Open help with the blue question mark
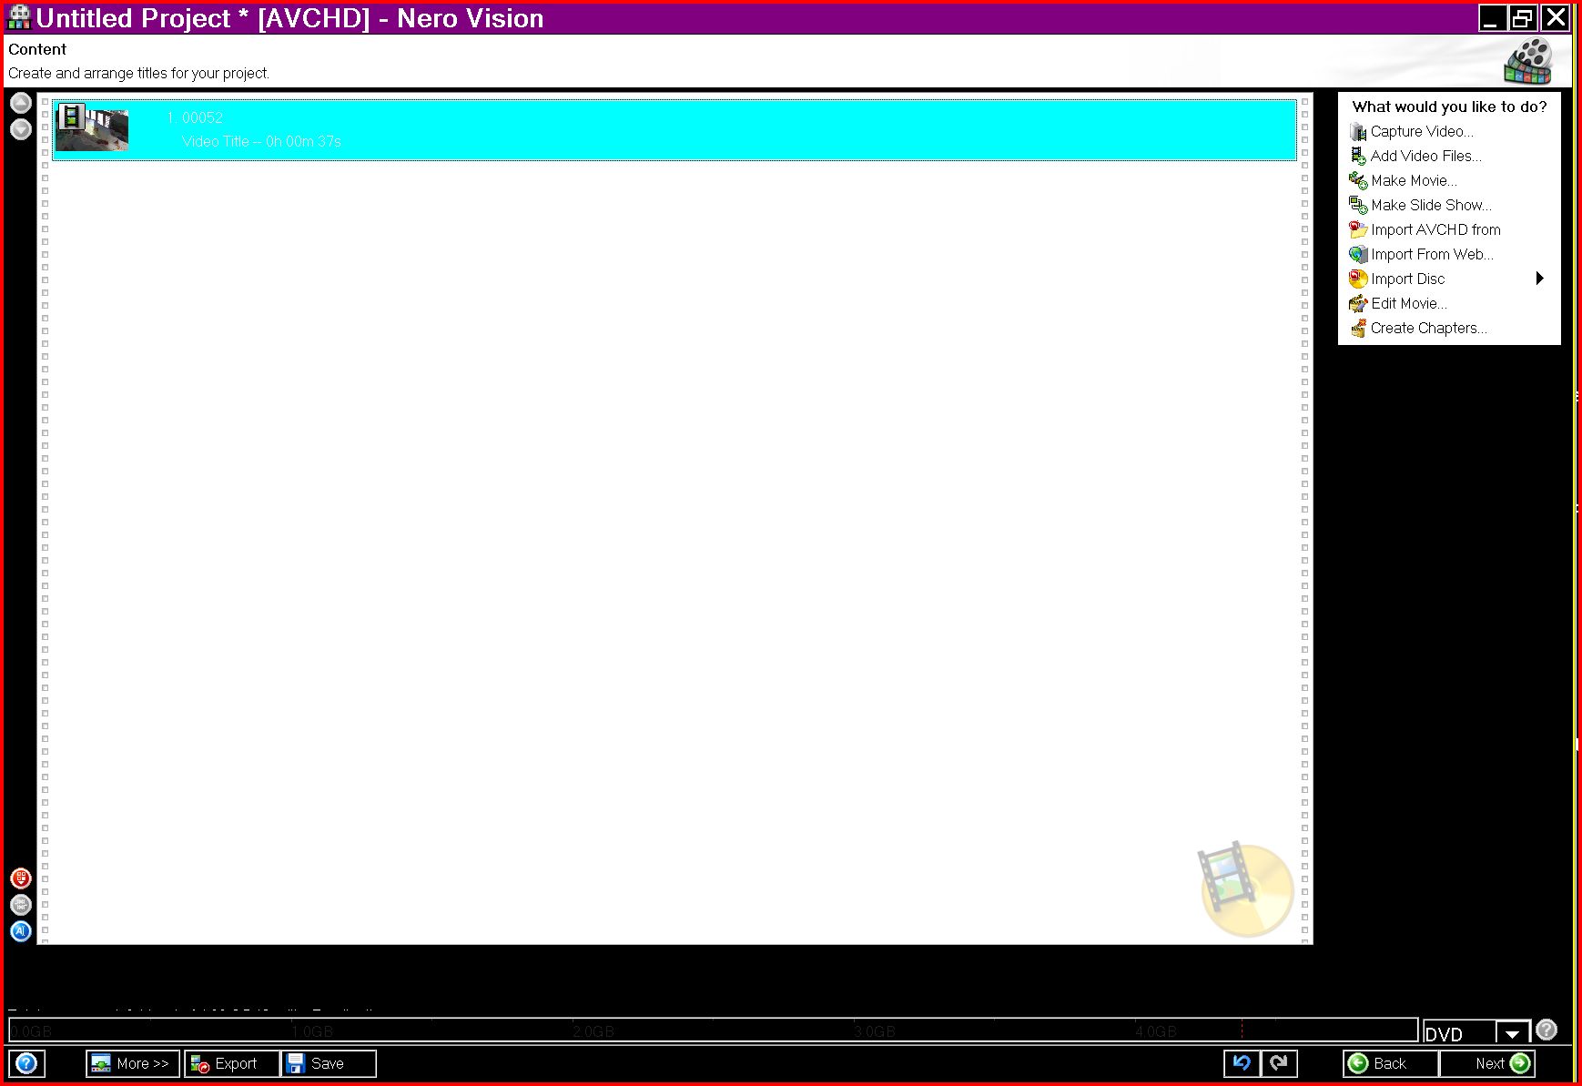Image resolution: width=1582 pixels, height=1086 pixels. click(x=26, y=1063)
